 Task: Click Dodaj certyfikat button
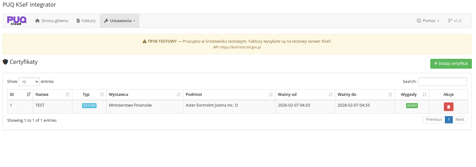pos(451,64)
